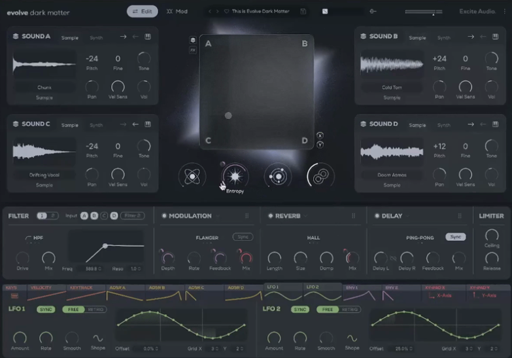This screenshot has width=512, height=358.
Task: Open Sound B sample browser grid icon
Action: [x=496, y=37]
